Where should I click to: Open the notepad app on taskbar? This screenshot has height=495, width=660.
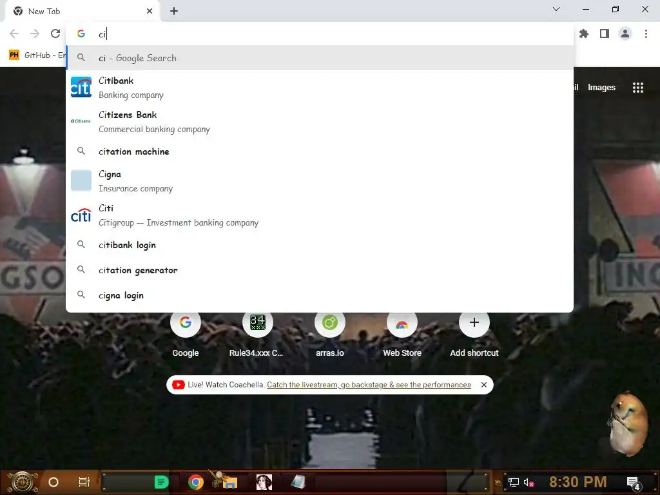tap(298, 482)
